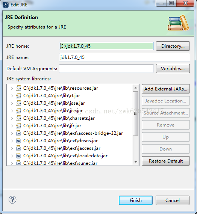Click the library list scrollbar thumb

click(136, 113)
